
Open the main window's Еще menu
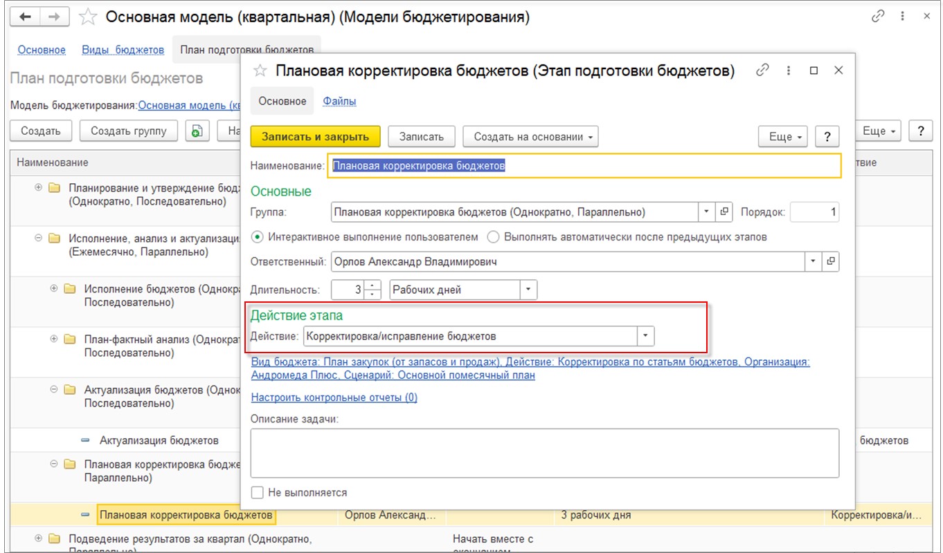pos(878,131)
